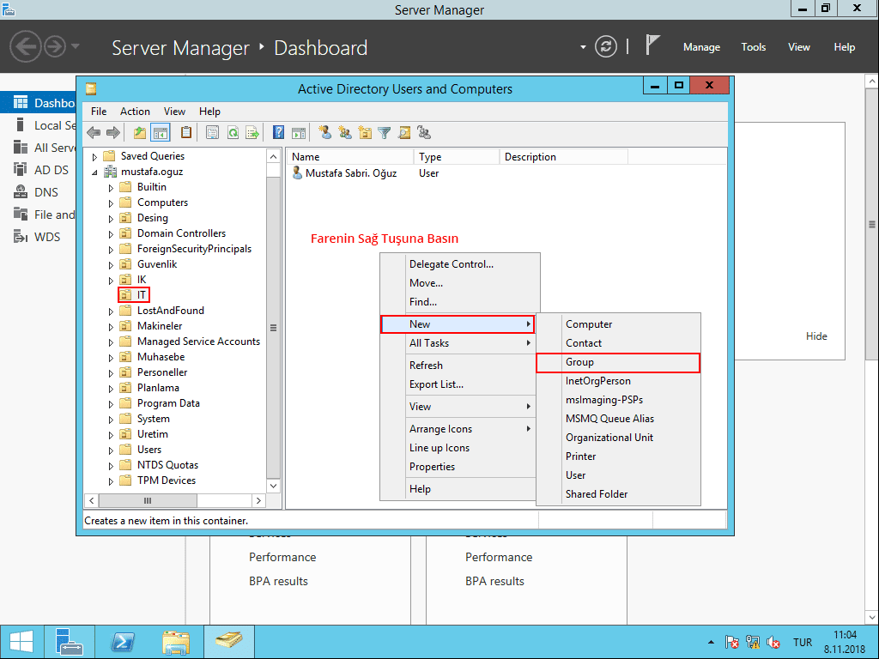This screenshot has width=879, height=659.
Task: Click the Hide link in Server Manager
Action: [816, 336]
